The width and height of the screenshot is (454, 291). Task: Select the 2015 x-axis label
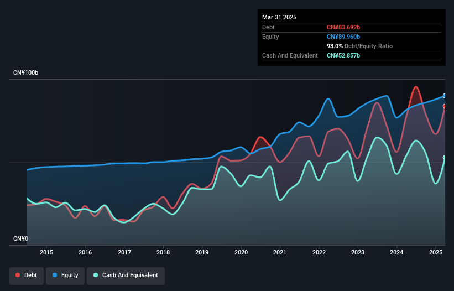[x=46, y=252]
